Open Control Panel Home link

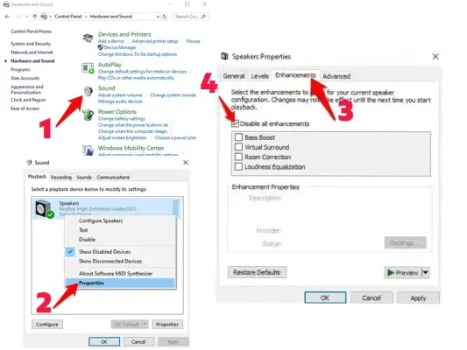(31, 31)
